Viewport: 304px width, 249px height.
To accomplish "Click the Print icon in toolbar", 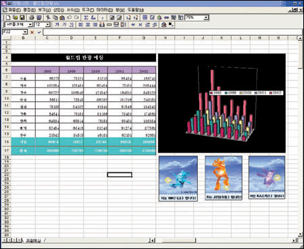I will coord(32,18).
